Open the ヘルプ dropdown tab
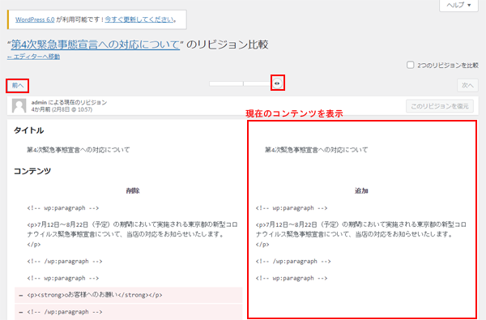 [x=458, y=6]
